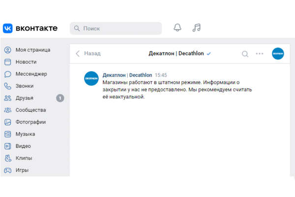Click the Назад back link

92,54
